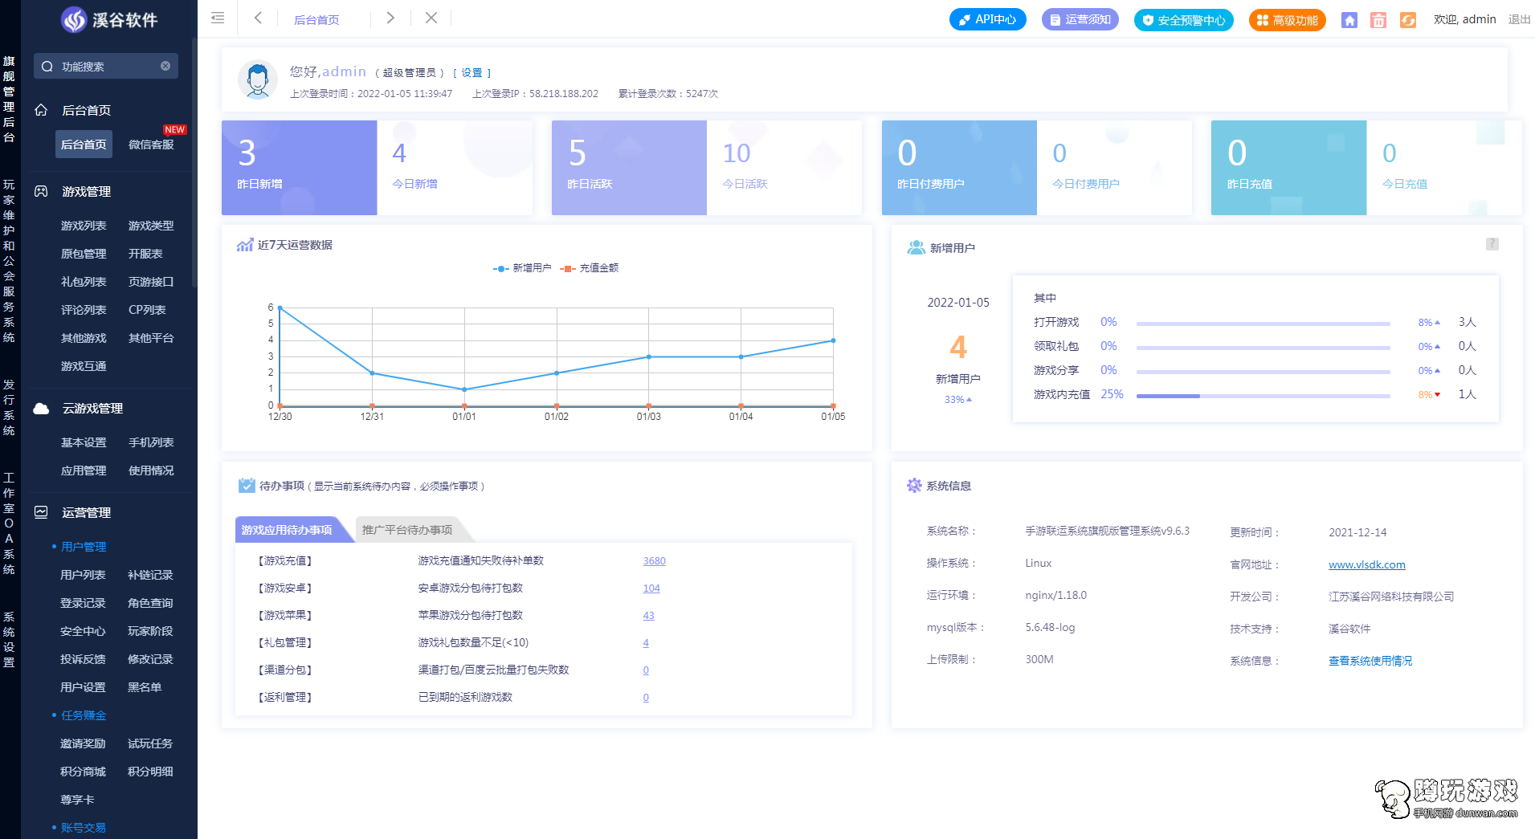The image size is (1535, 839).
Task: Open 游戏列表 menu item
Action: click(x=84, y=226)
